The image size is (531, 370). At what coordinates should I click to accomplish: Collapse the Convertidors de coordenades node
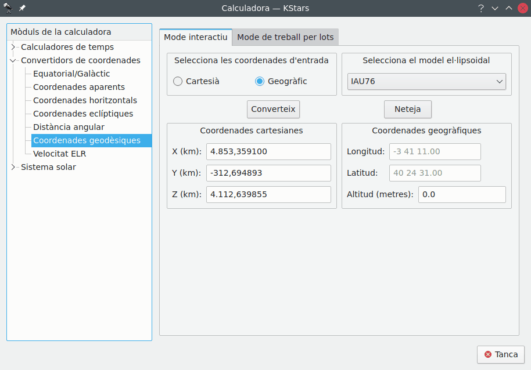coord(13,60)
